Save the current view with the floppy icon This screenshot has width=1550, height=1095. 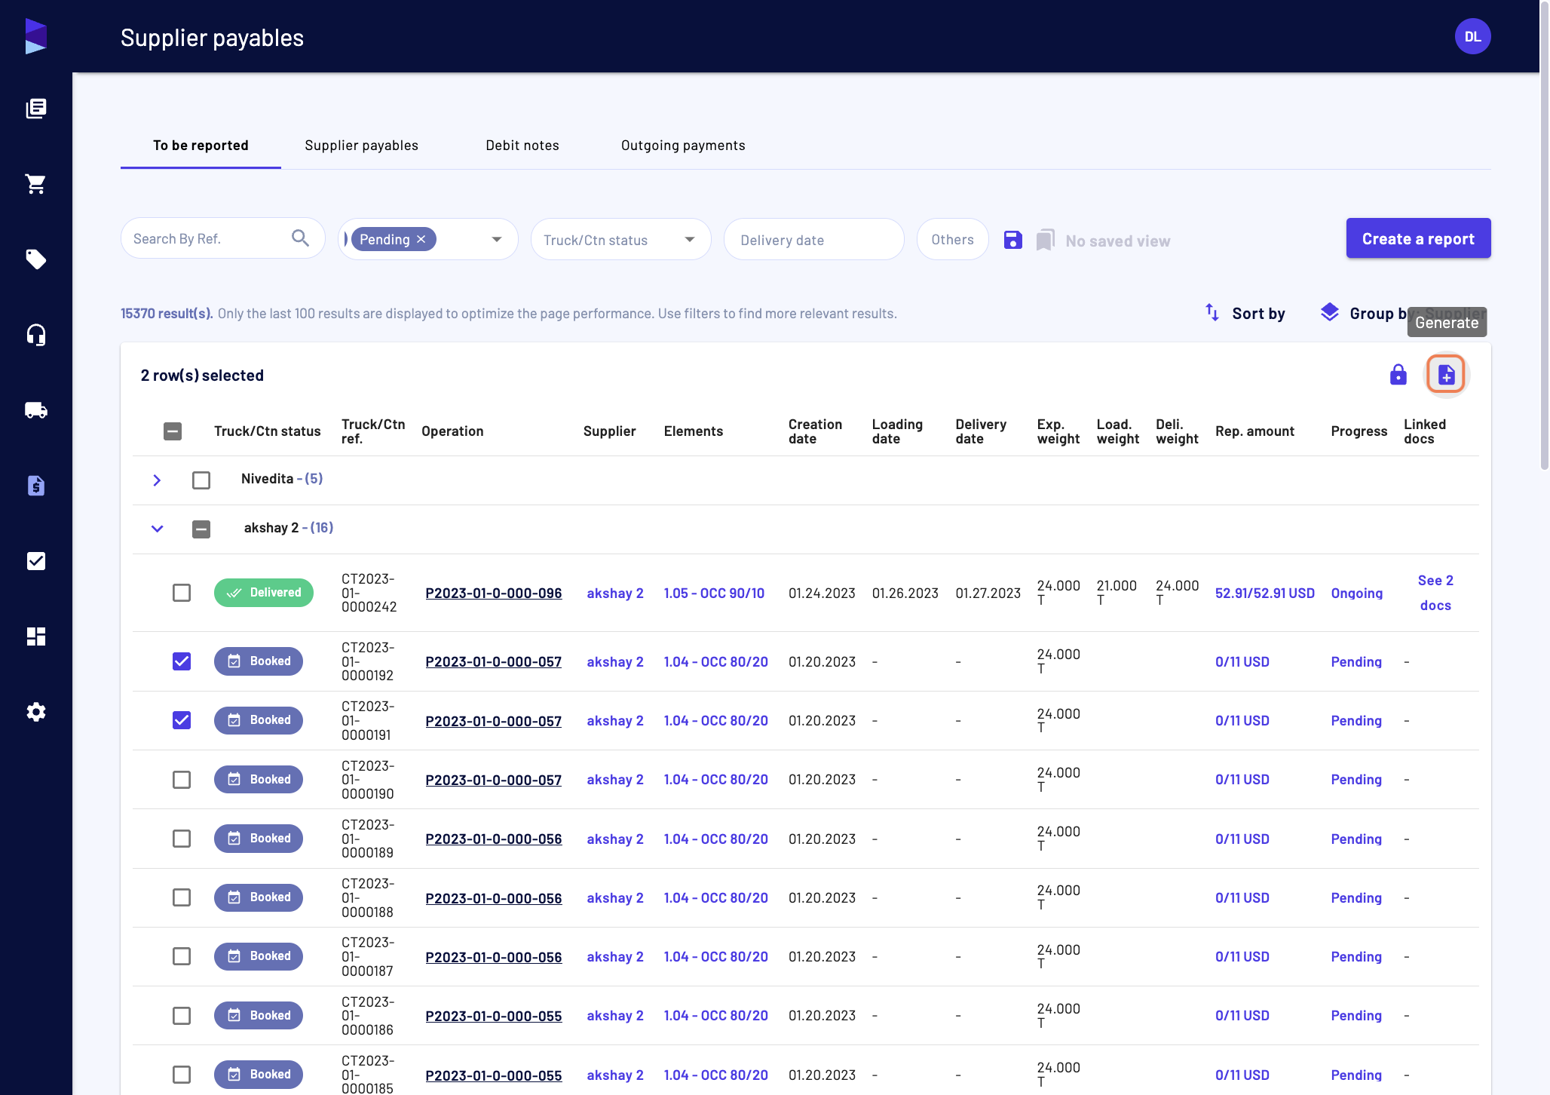(1012, 240)
